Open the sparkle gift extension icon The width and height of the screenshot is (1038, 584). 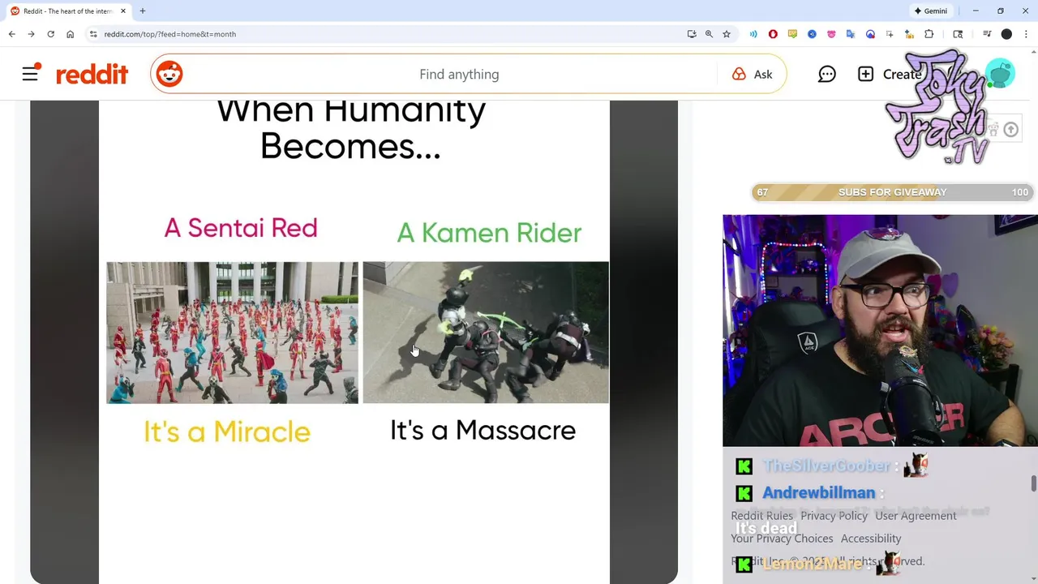click(909, 34)
